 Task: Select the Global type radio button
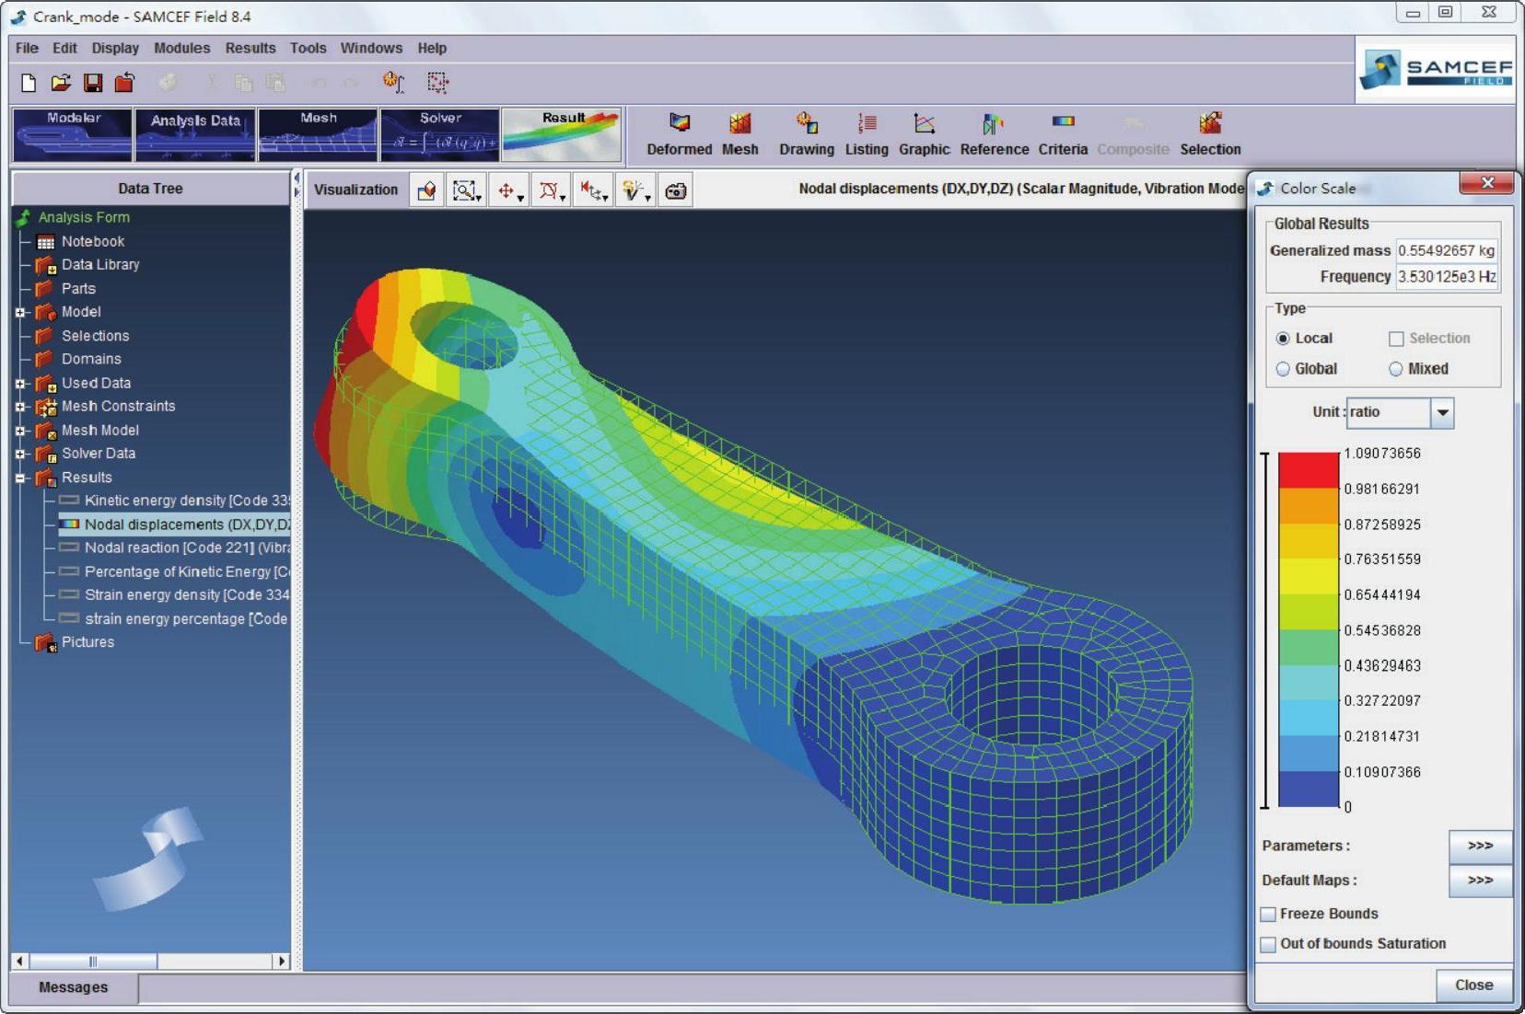(1283, 369)
